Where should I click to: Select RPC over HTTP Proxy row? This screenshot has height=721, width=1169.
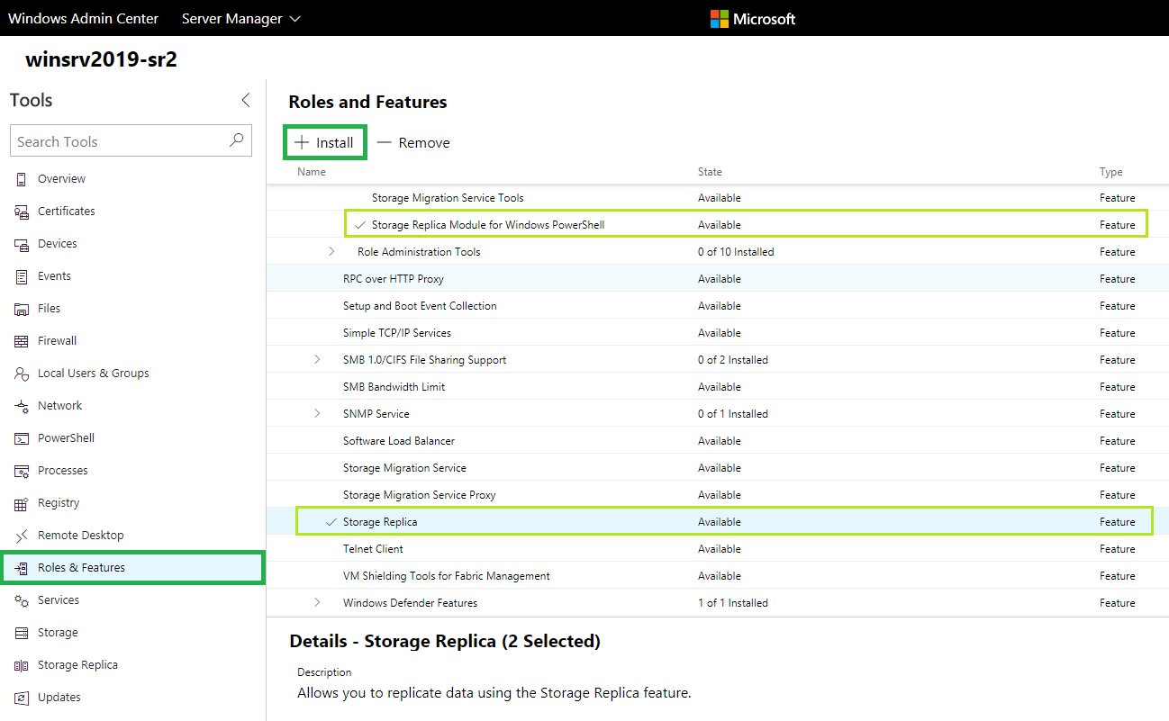pos(718,279)
